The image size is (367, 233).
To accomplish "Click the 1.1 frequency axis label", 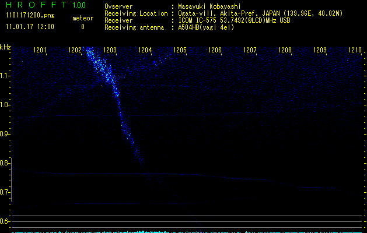I will click(5, 76).
